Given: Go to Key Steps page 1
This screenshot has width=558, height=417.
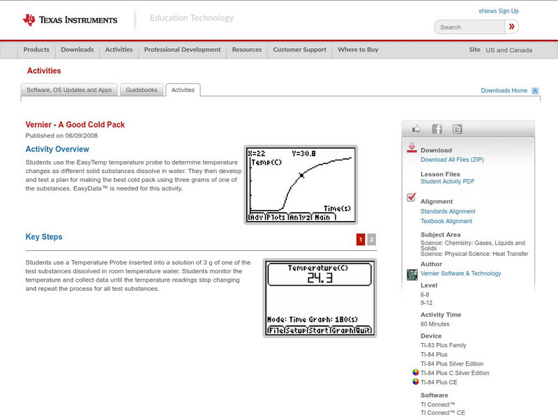Looking at the screenshot, I should pyautogui.click(x=361, y=239).
